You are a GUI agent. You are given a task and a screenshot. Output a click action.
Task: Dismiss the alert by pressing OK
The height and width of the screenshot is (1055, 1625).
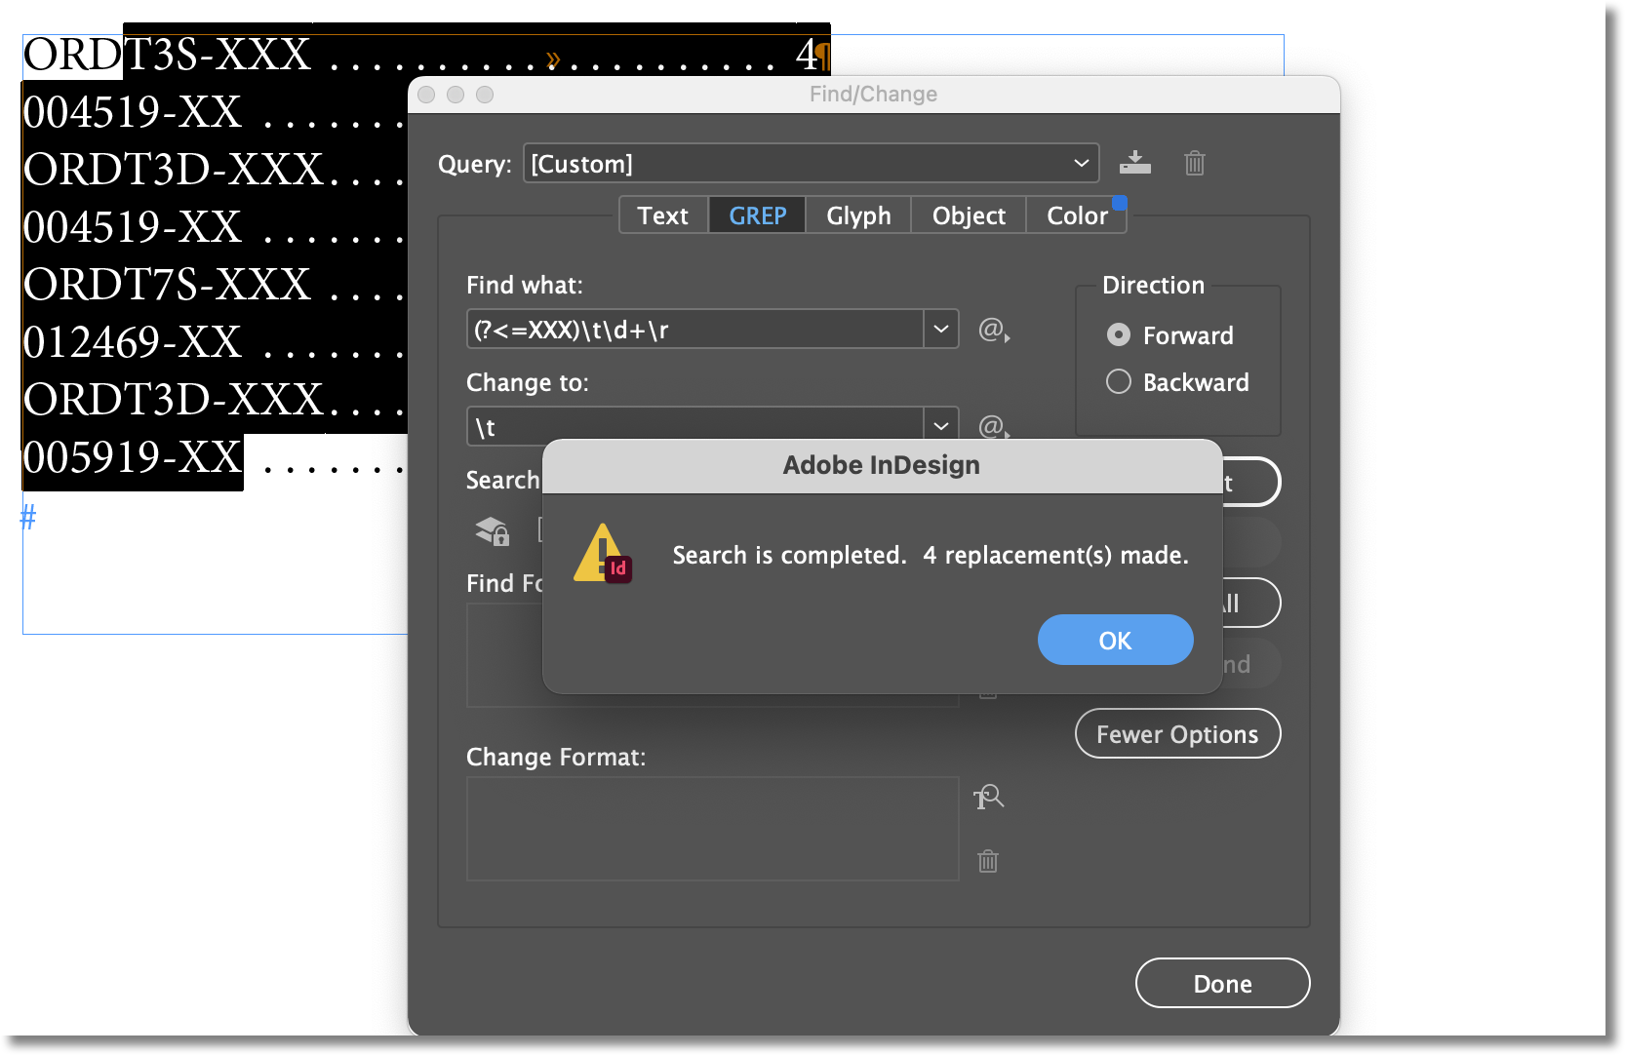1115,640
